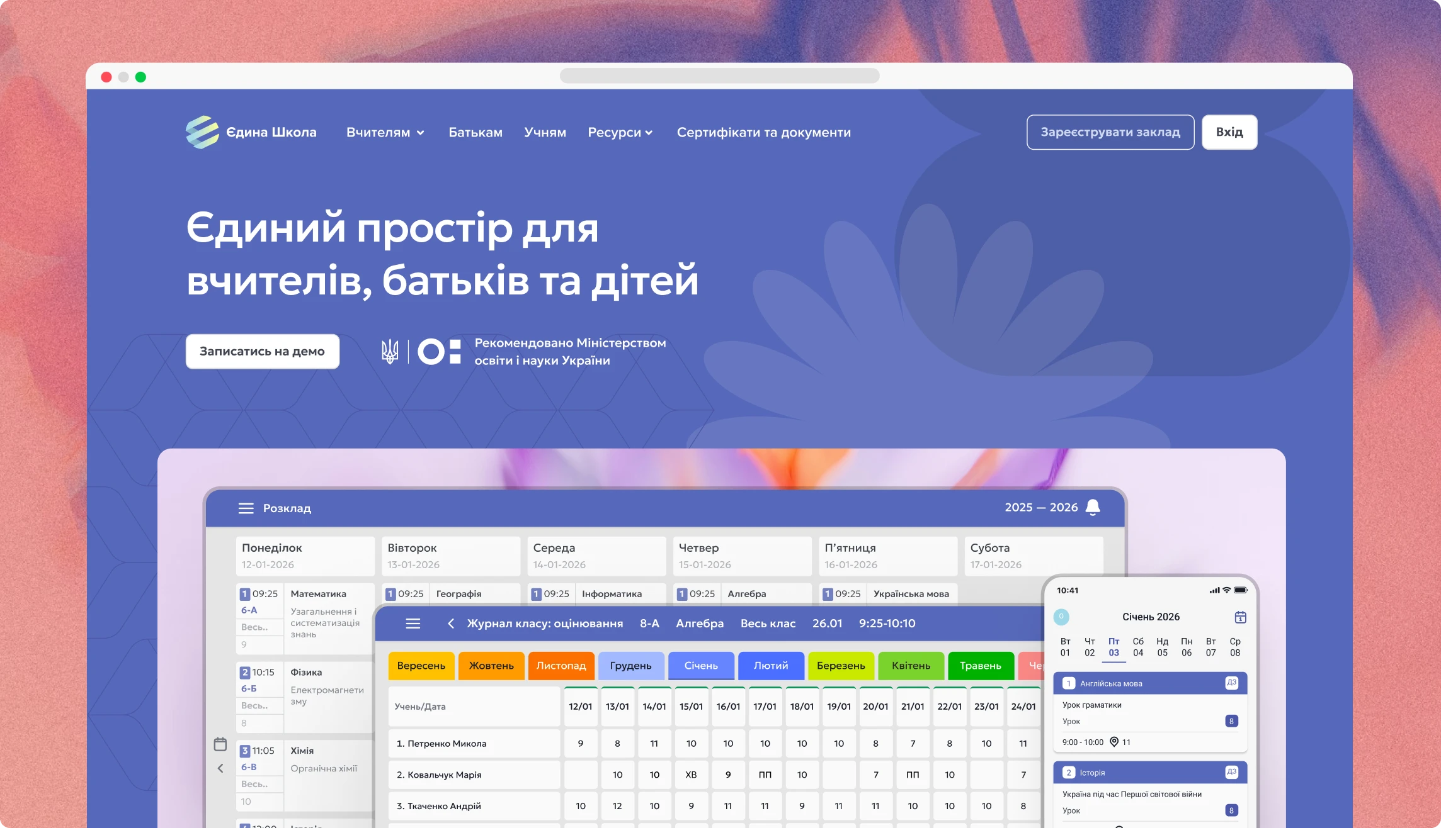Select the Грудень month tab
The width and height of the screenshot is (1441, 828).
[x=631, y=666]
